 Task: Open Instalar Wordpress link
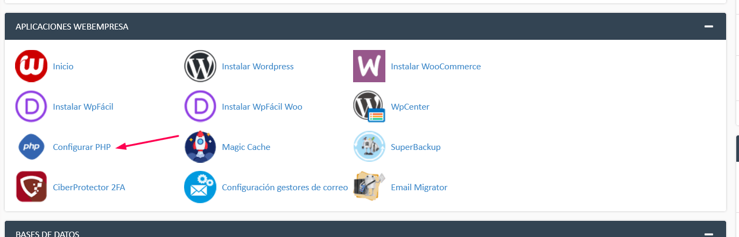tap(258, 67)
